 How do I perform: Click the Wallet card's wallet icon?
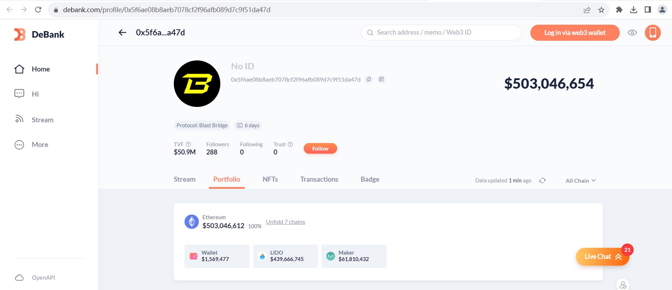click(x=193, y=256)
